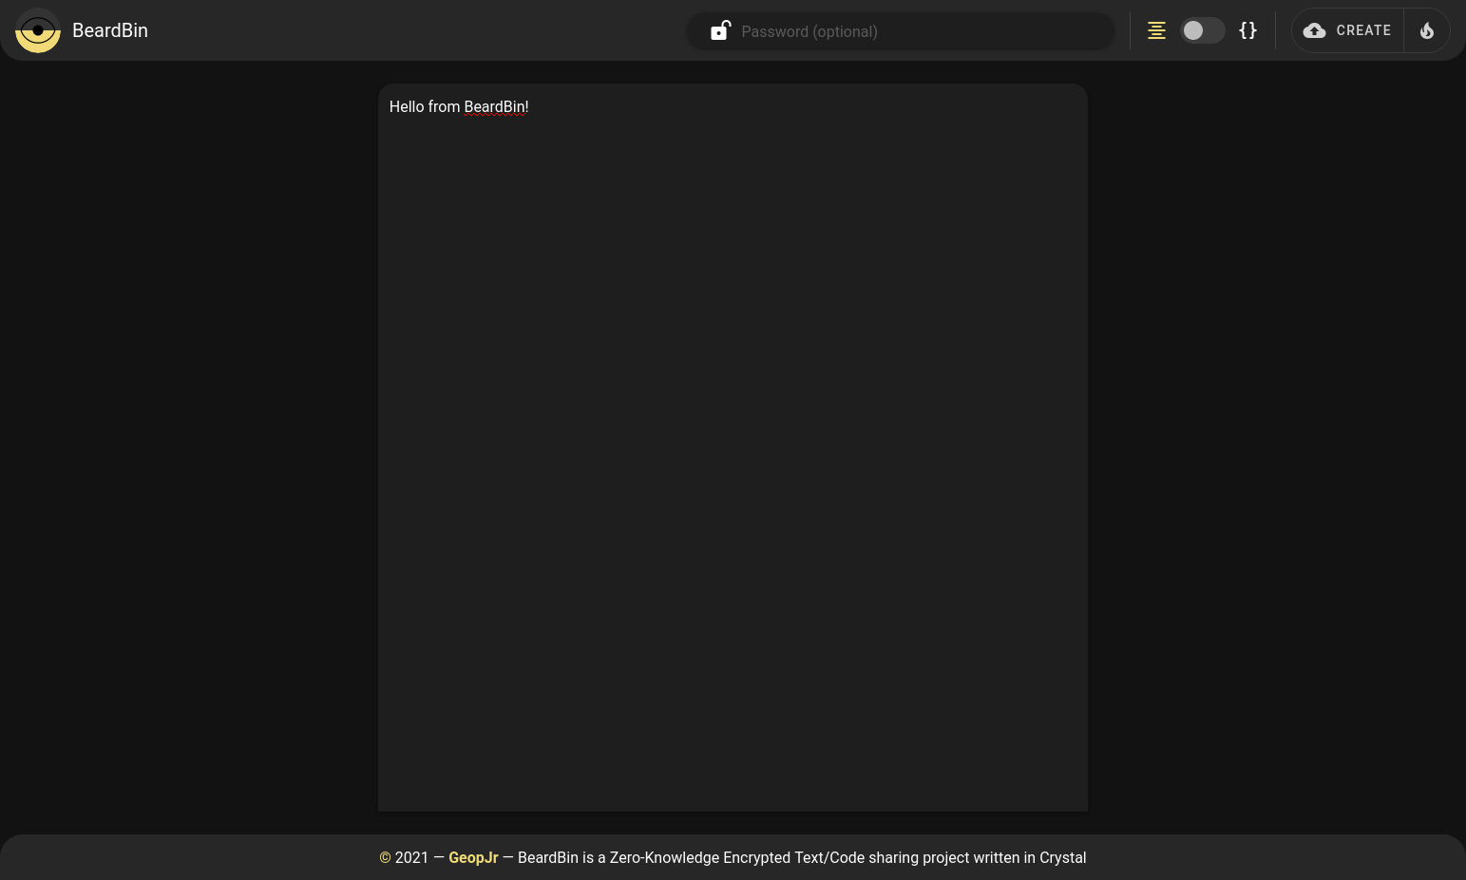Click the unlocked padlock icon
Screen dimensions: 1466x880
tap(720, 30)
